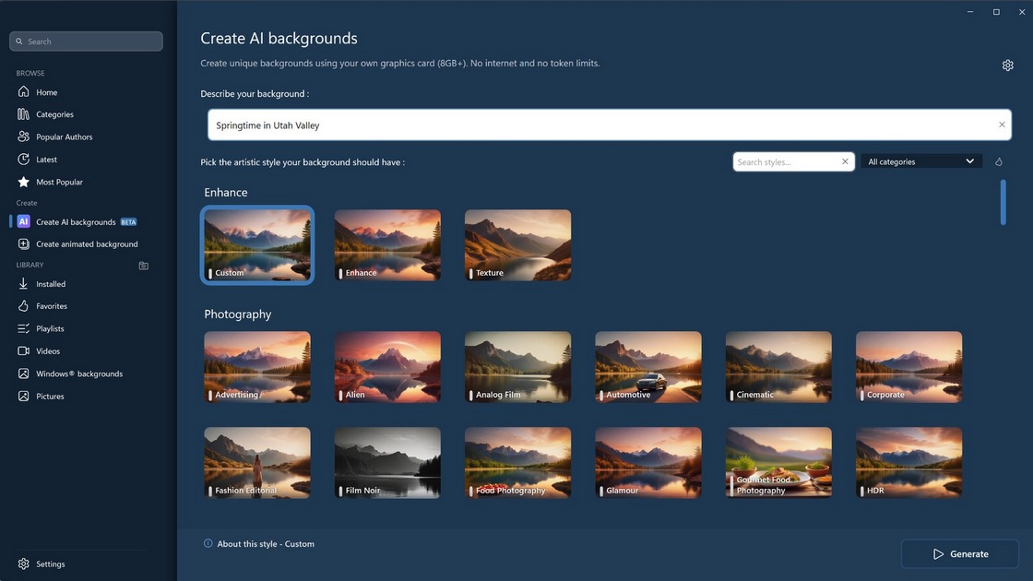The height and width of the screenshot is (581, 1033).
Task: Expand the All categories dropdown
Action: [x=921, y=161]
